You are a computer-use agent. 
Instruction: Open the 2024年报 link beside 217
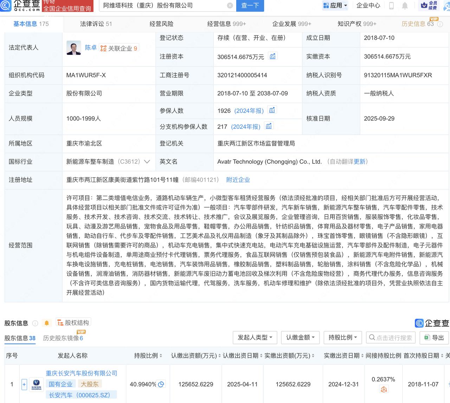coord(246,127)
